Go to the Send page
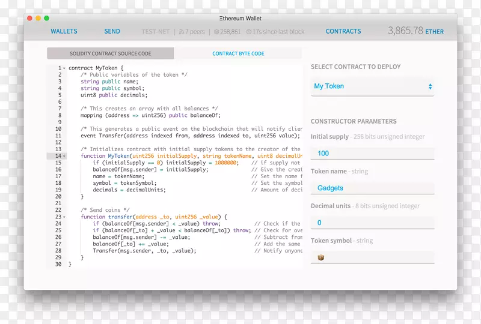Screen dimensions: 481x324 [x=112, y=32]
